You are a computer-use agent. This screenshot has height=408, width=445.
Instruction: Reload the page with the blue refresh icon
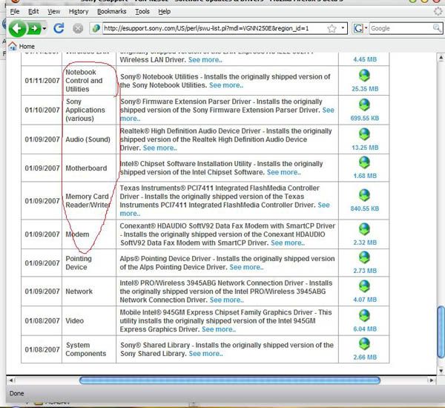click(59, 28)
